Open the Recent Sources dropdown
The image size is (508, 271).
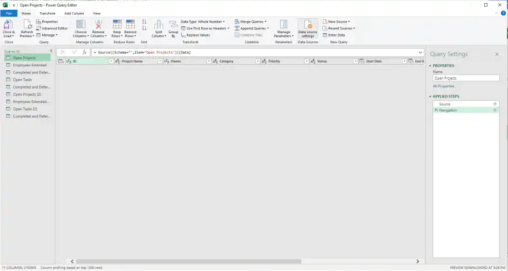click(339, 28)
